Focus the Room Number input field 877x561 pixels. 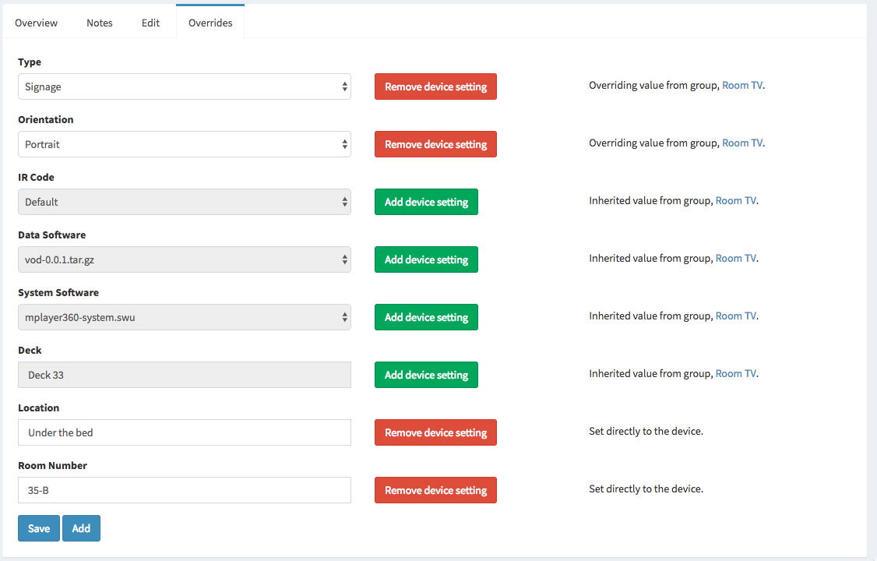(x=184, y=490)
